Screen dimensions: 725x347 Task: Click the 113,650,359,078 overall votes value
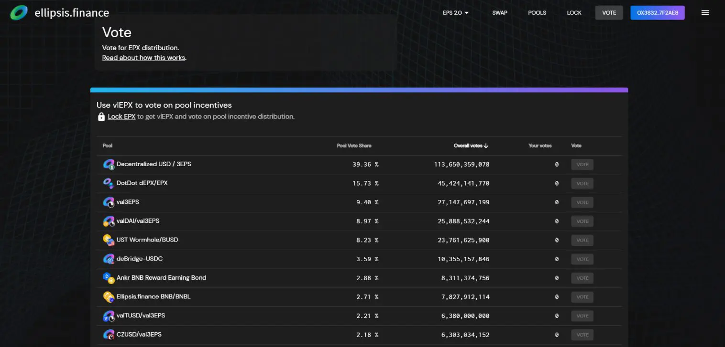tap(462, 164)
